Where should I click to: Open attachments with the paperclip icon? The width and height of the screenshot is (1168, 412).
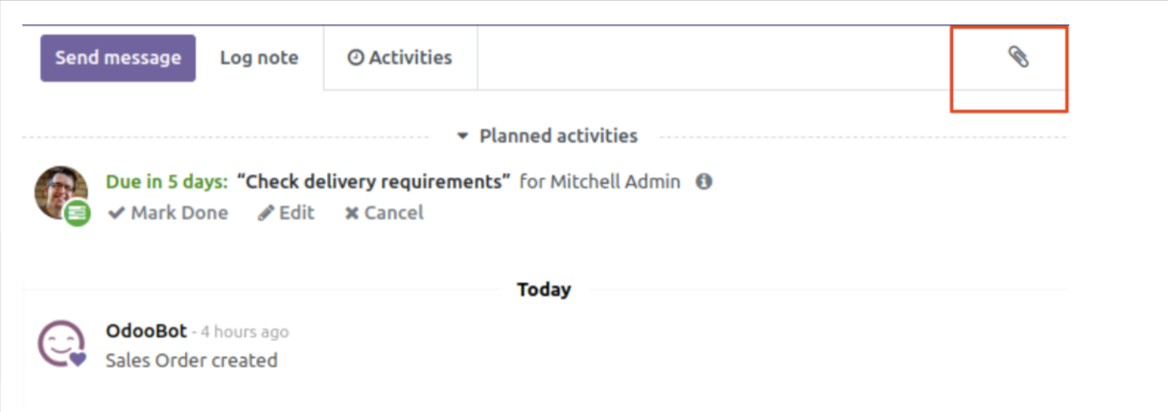(x=1018, y=57)
